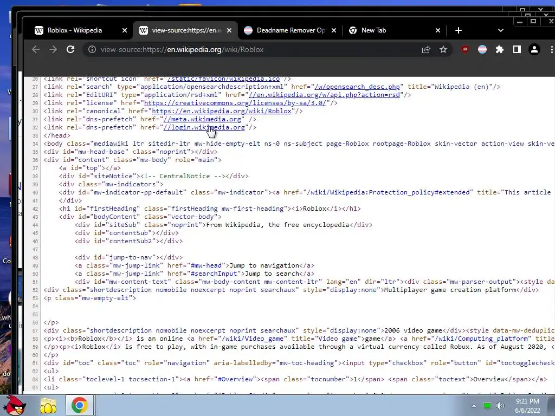Open a new browser tab with plus button
This screenshot has width=555, height=416.
click(x=459, y=30)
